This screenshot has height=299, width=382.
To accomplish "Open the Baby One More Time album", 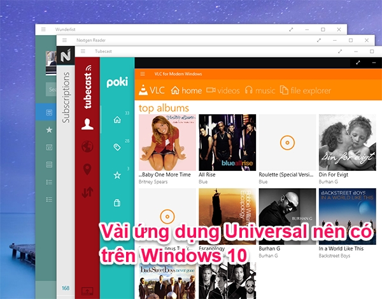I will [x=167, y=143].
